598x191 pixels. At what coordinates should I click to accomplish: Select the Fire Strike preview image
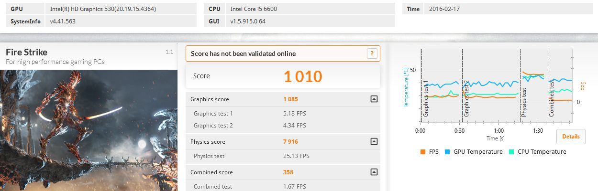point(89,130)
